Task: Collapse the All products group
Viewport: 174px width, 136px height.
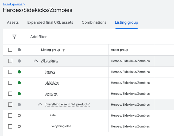Action: pyautogui.click(x=36, y=61)
